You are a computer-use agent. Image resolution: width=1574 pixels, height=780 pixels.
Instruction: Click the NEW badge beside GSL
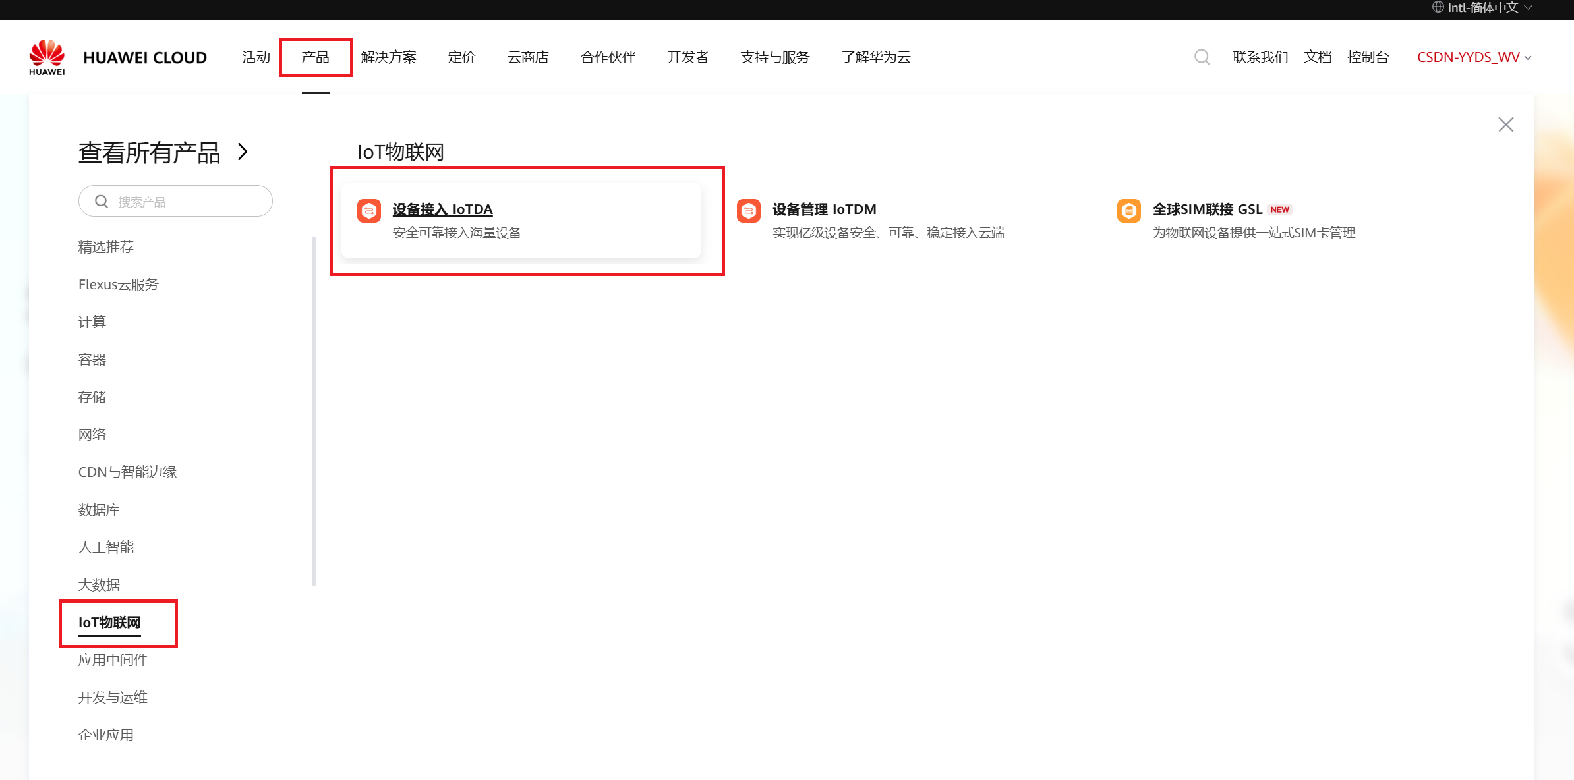tap(1279, 209)
